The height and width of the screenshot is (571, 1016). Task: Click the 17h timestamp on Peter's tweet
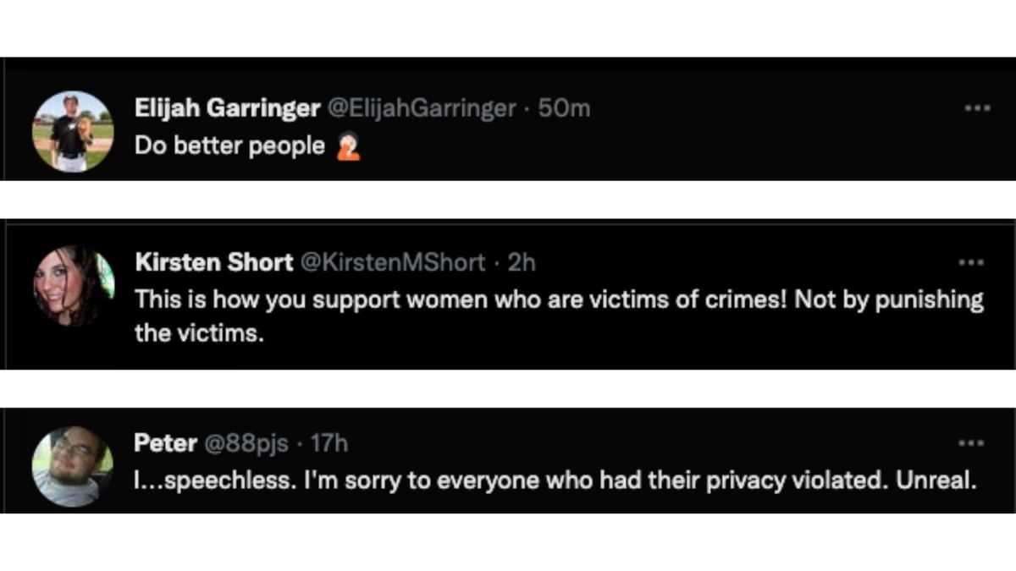click(x=329, y=443)
